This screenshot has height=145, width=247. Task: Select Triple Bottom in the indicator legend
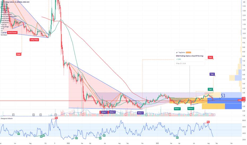[5, 23]
